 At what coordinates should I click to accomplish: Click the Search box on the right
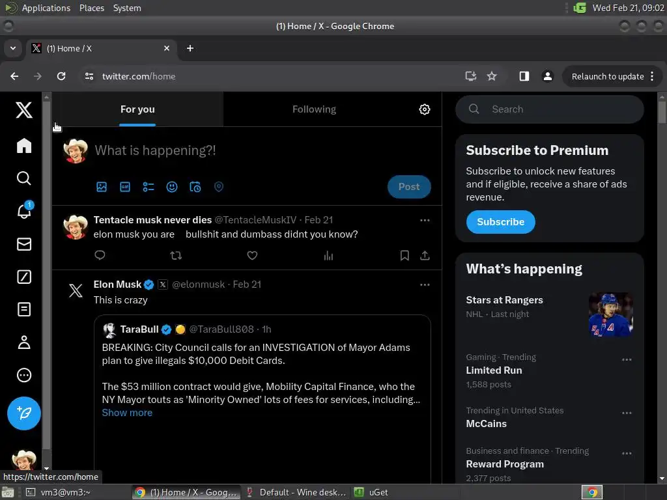[x=550, y=109]
